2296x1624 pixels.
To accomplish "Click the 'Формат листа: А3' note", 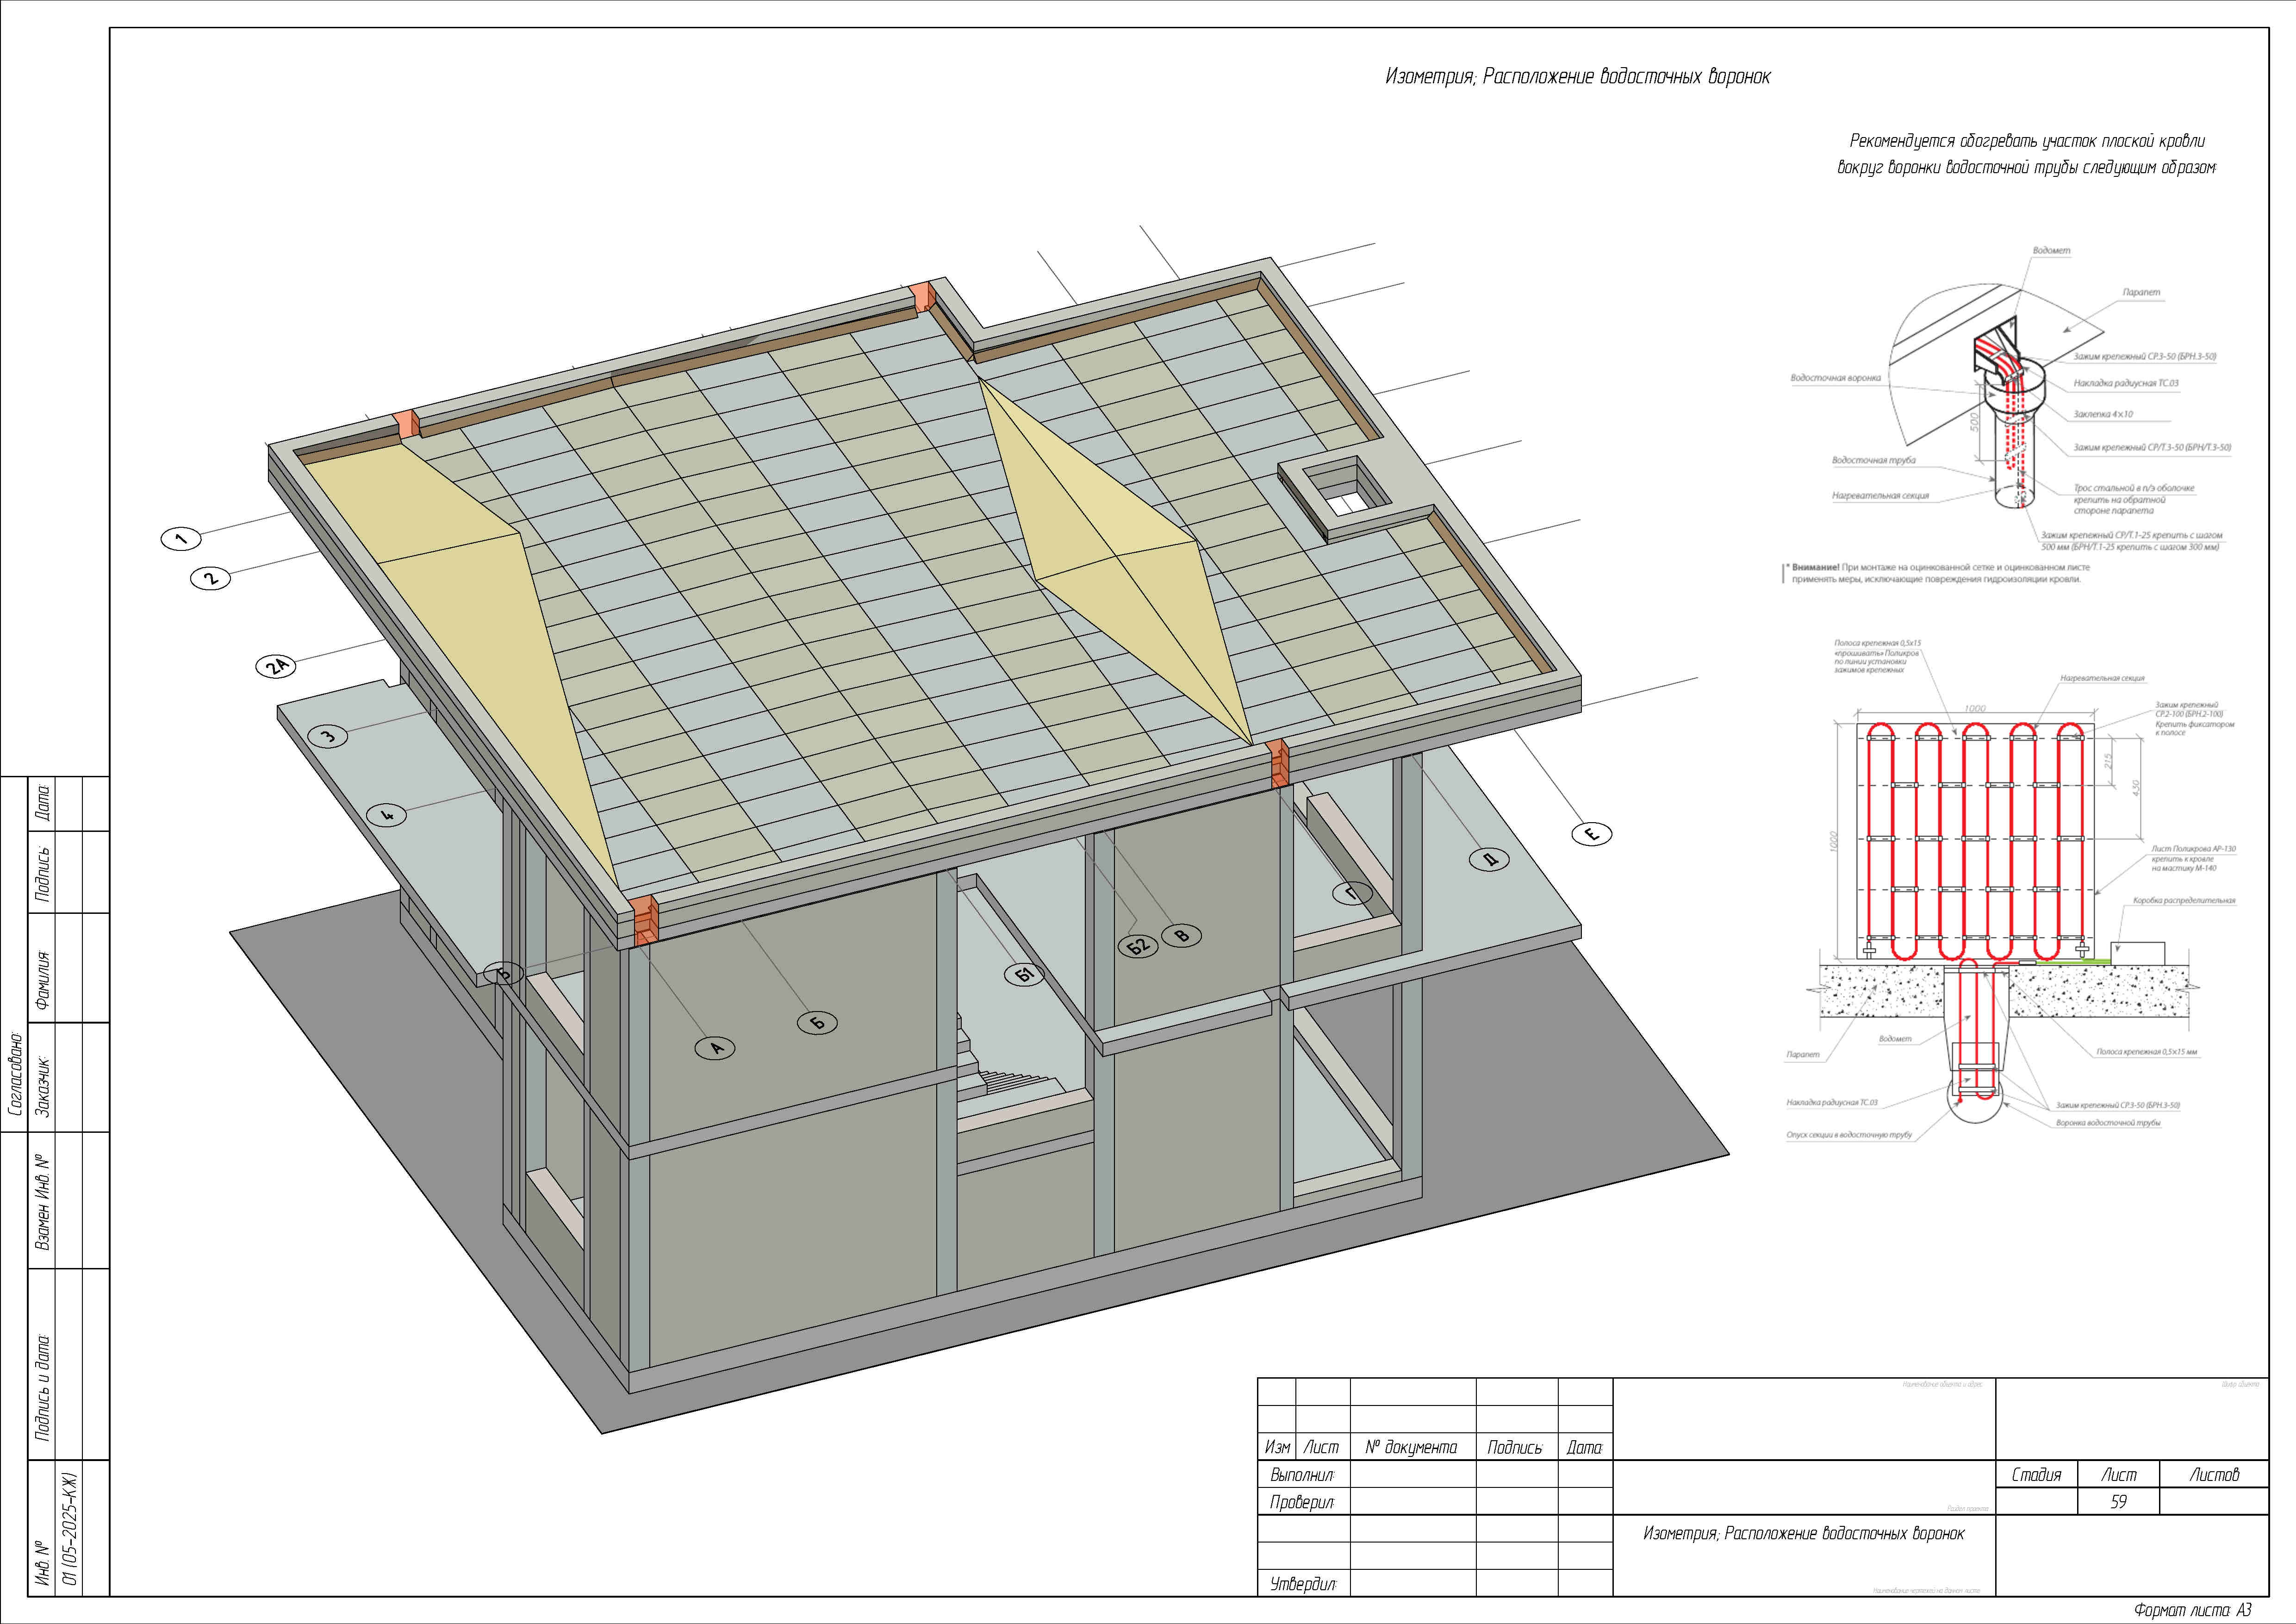I will tap(2192, 1610).
